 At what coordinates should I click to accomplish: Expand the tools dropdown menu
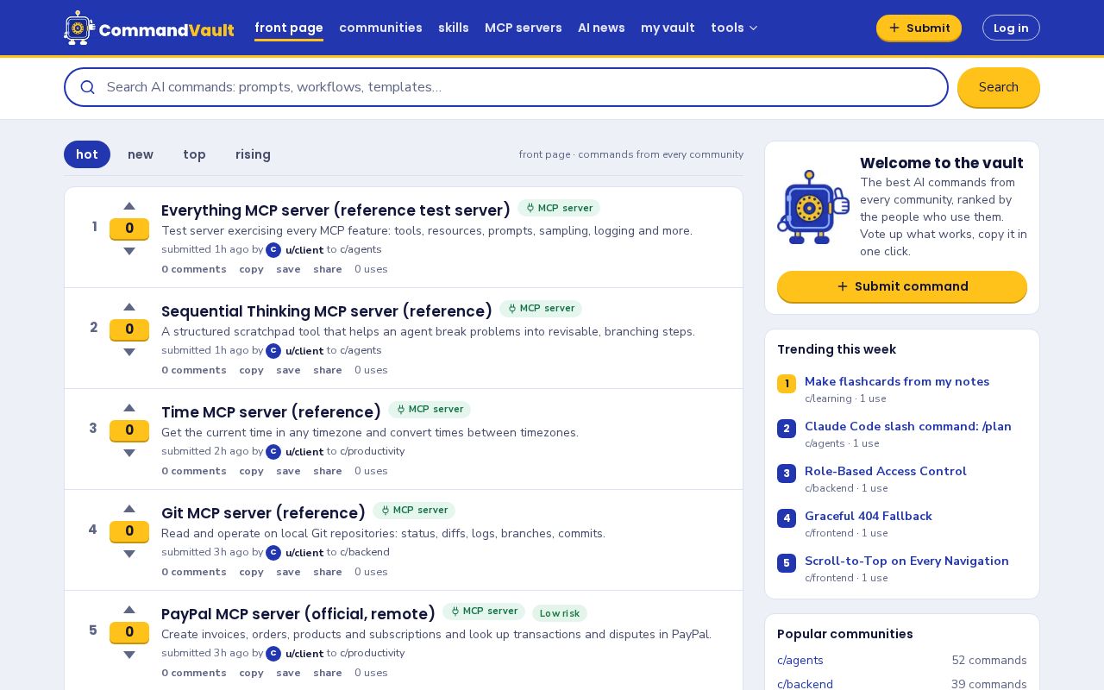pyautogui.click(x=734, y=28)
